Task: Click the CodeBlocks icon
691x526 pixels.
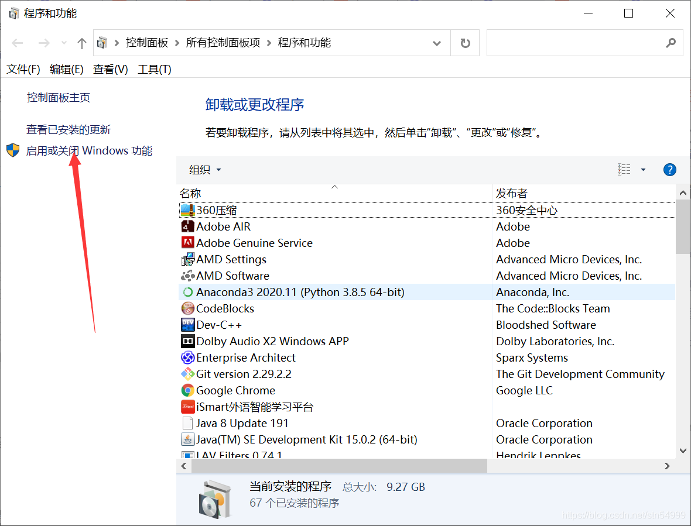Action: point(188,308)
